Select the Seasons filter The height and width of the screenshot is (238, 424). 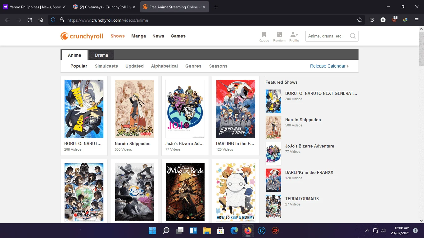pos(218,66)
